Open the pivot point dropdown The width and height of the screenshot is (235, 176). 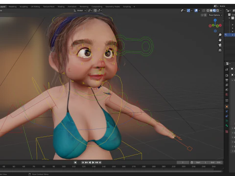(90, 11)
